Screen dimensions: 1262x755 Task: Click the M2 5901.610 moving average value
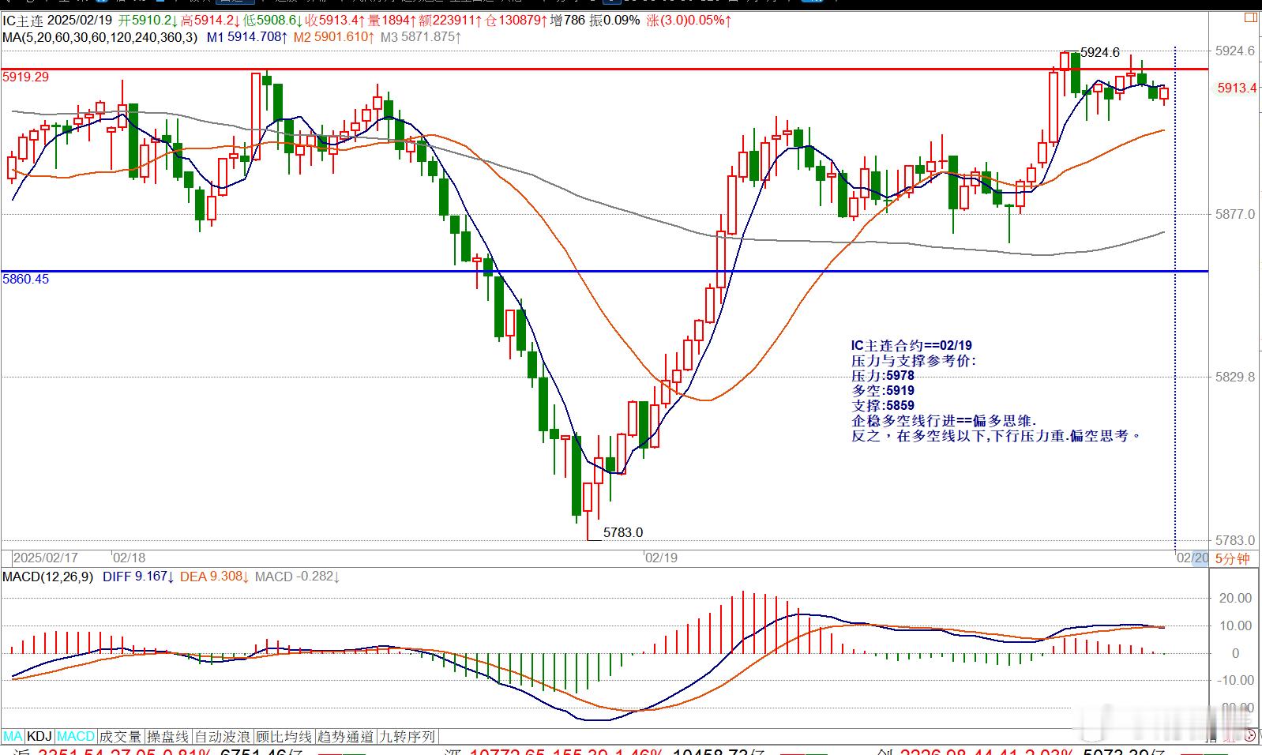click(332, 36)
